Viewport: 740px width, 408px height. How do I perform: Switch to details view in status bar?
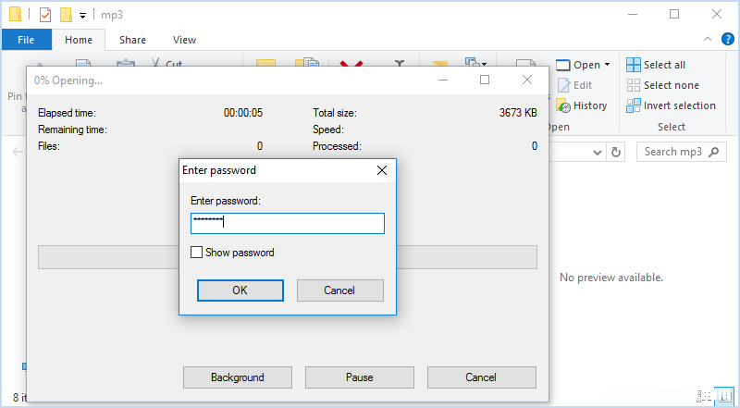click(704, 396)
